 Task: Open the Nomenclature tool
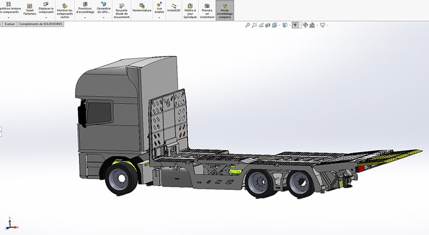142,8
